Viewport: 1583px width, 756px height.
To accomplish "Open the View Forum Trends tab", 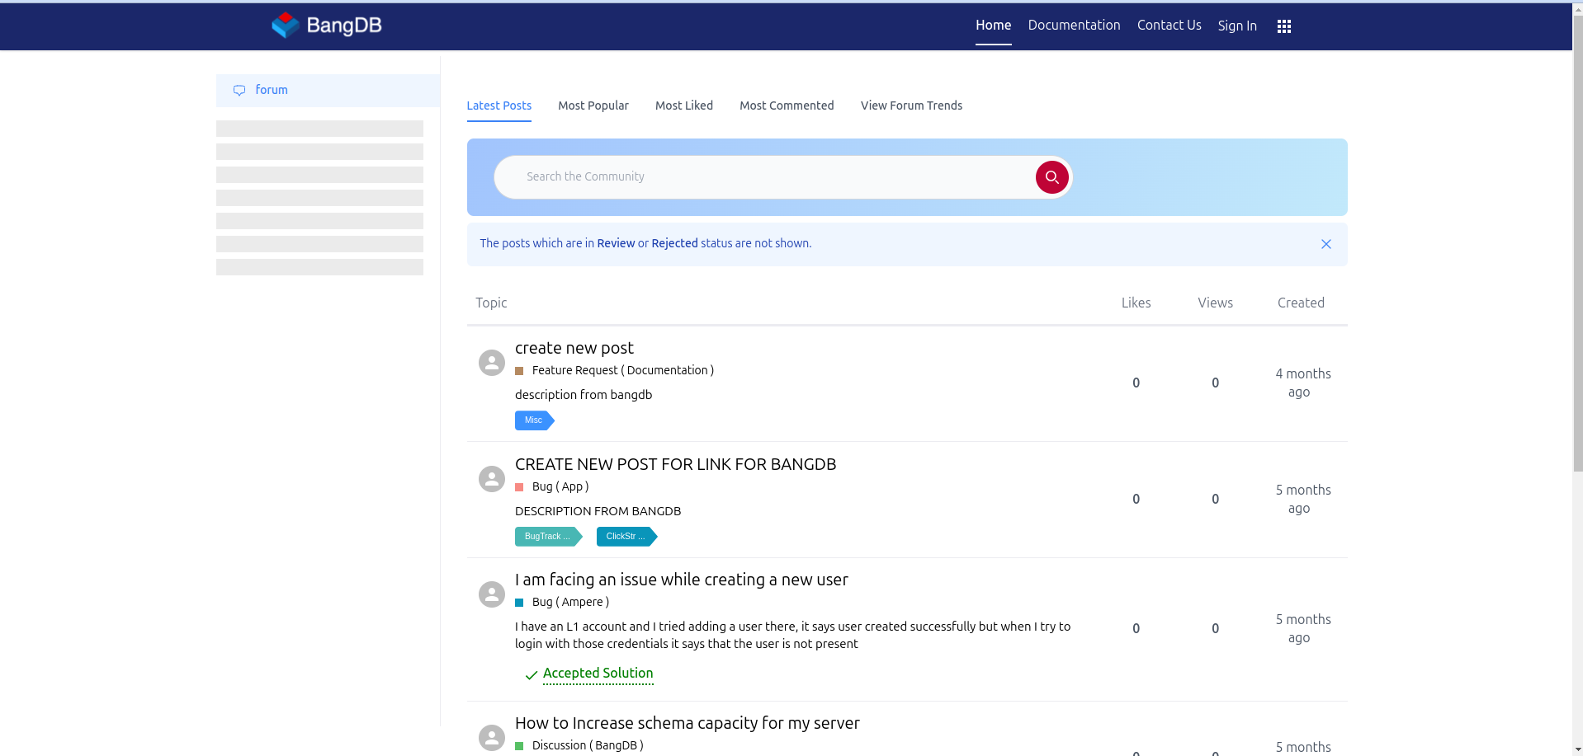I will coord(911,106).
